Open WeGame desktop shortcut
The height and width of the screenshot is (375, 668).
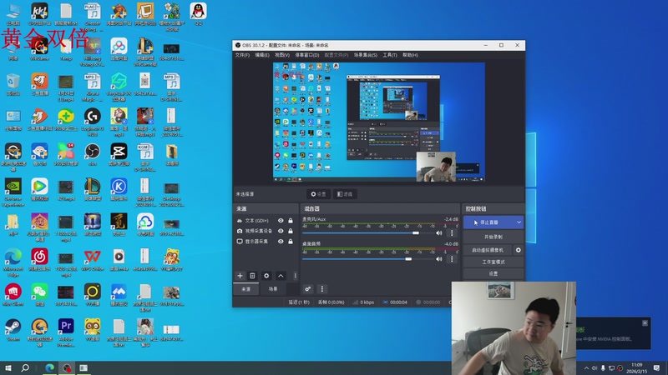pyautogui.click(x=39, y=49)
